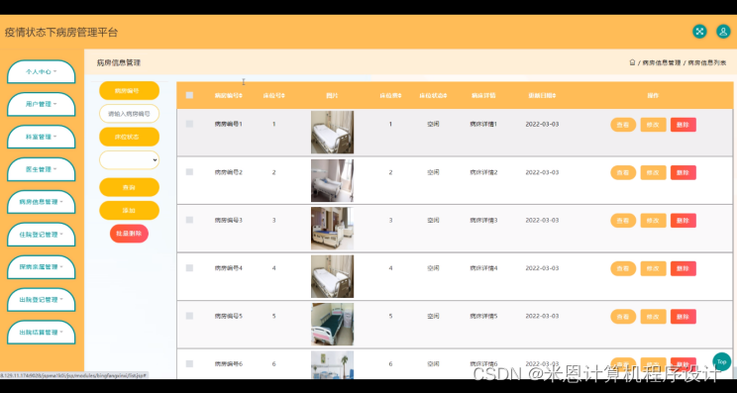The image size is (737, 393).
Task: Sort by 床位状态 column arrow
Action: [445, 96]
